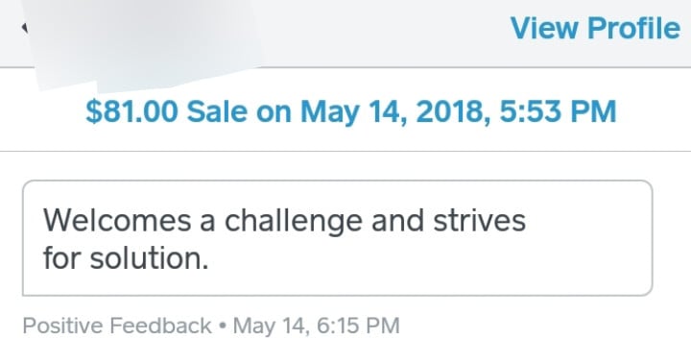Screen dimensions: 691x363
Task: Click inside the feedback message box
Action: pos(337,238)
